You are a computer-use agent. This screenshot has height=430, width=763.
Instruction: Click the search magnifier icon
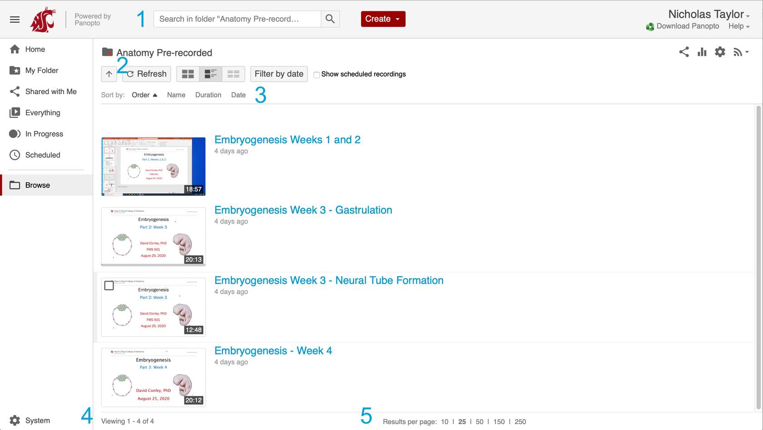point(330,19)
